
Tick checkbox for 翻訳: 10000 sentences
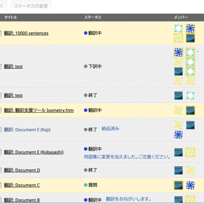(x=0, y=33)
